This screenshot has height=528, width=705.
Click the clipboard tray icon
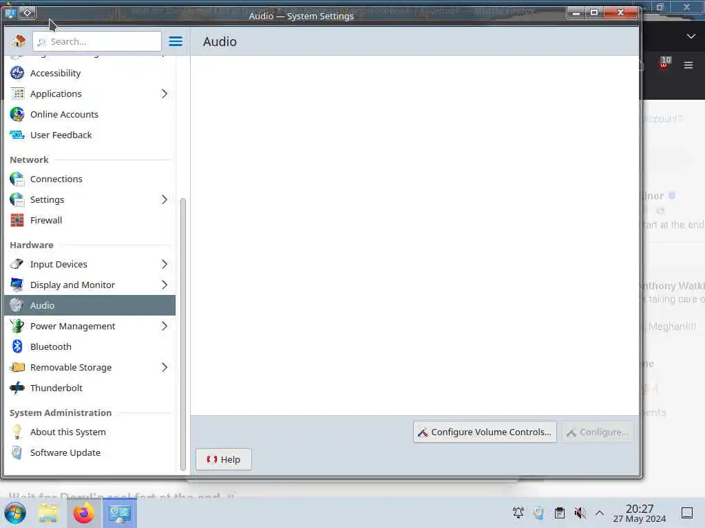559,513
